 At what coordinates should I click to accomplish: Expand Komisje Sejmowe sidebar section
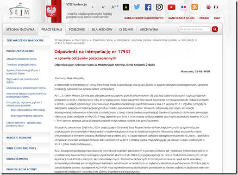(x=19, y=137)
